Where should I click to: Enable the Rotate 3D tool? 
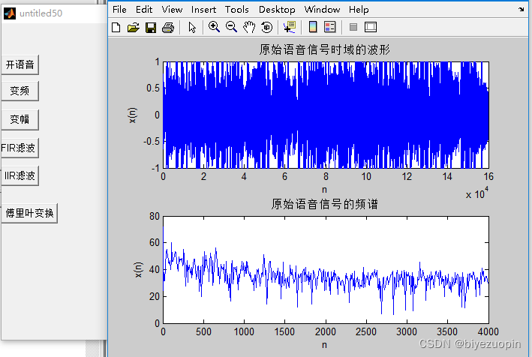(266, 27)
